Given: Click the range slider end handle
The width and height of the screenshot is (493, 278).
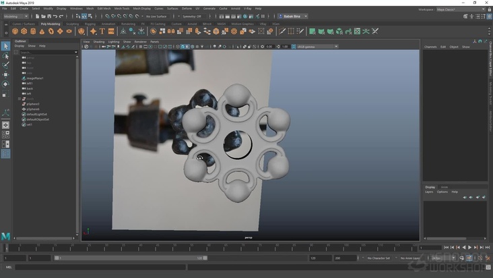Looking at the screenshot, I should tap(205, 258).
